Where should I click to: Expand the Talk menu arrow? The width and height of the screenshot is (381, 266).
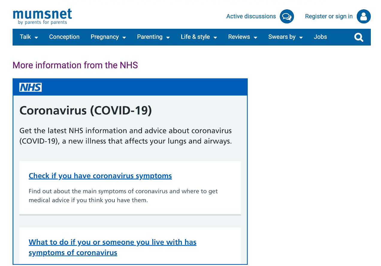[x=36, y=38]
